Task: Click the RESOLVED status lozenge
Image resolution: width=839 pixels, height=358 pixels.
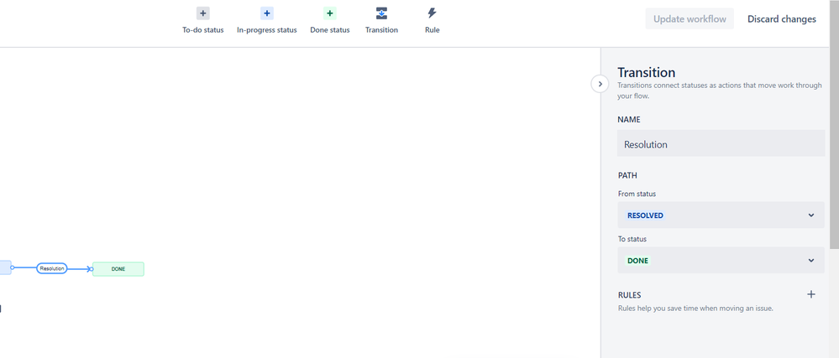Action: 645,215
